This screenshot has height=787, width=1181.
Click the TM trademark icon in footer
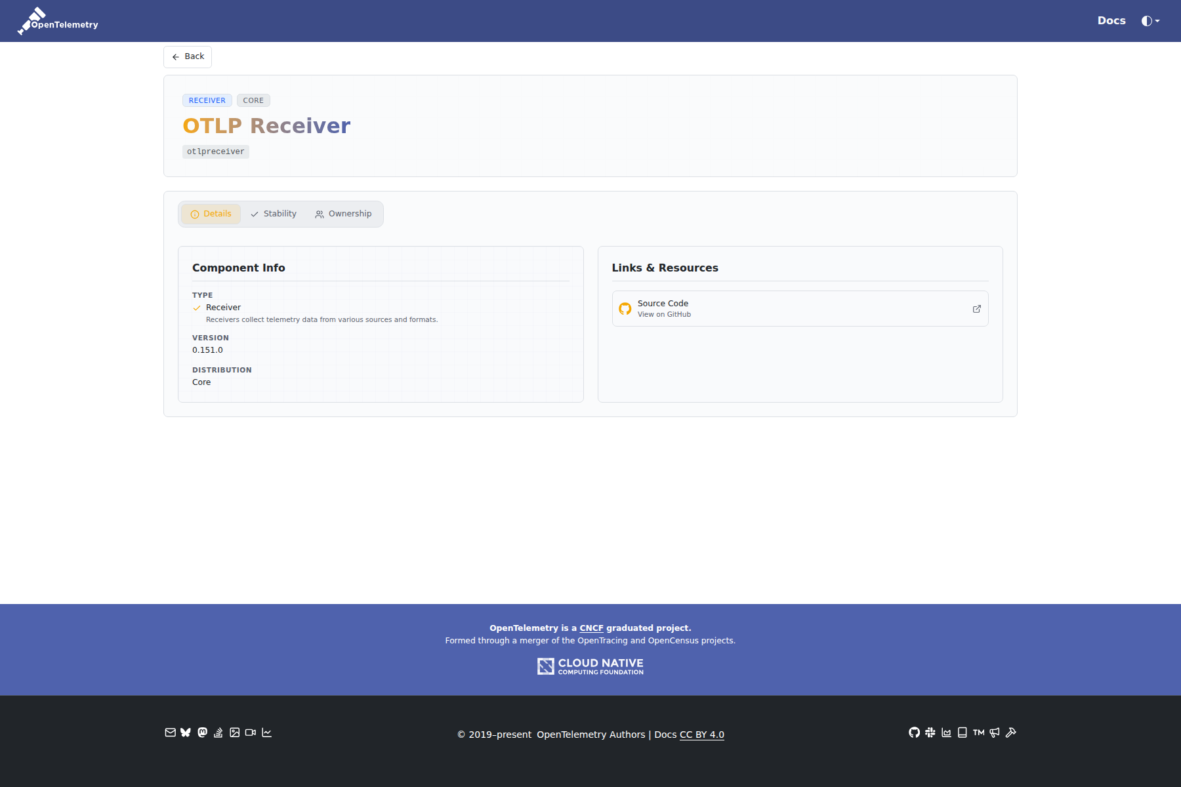tap(979, 733)
